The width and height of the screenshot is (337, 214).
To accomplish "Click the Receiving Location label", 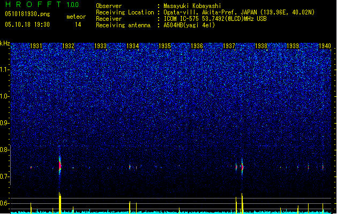I will (x=125, y=12).
